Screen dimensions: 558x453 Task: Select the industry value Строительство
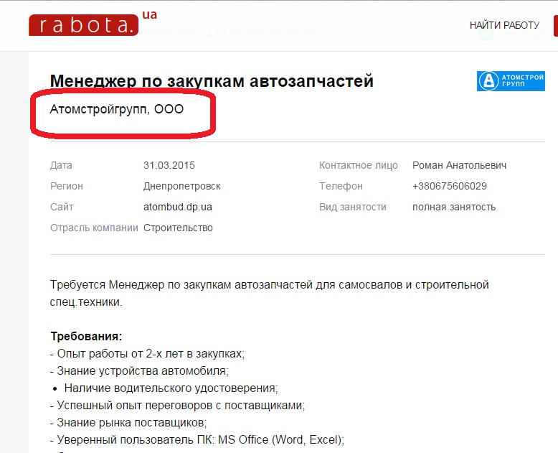(178, 228)
